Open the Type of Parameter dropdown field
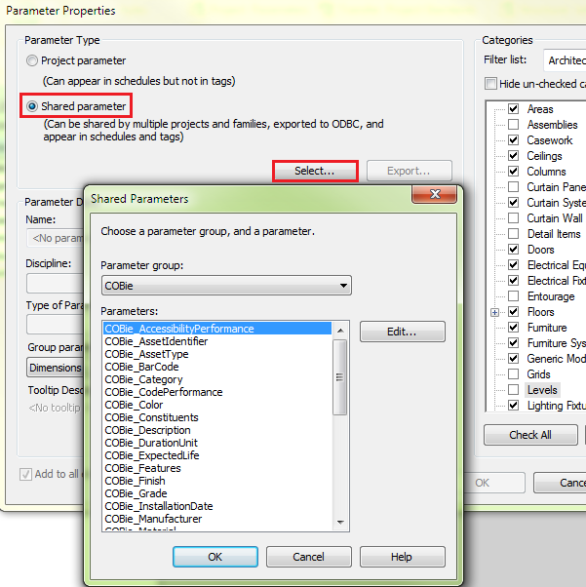The height and width of the screenshot is (587, 586). click(x=55, y=325)
